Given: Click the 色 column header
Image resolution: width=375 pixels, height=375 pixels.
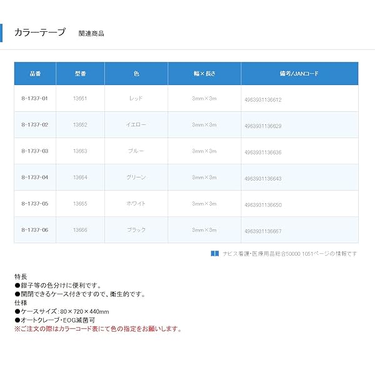Looking at the screenshot, I should [x=136, y=74].
